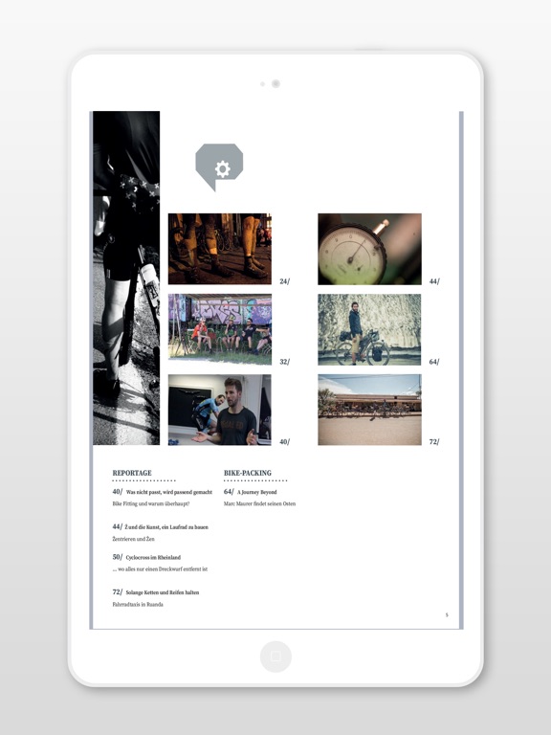Open 'Z und die Kunst, ein Laufrad zu bauen'
Image resolution: width=551 pixels, height=735 pixels.
(166, 527)
